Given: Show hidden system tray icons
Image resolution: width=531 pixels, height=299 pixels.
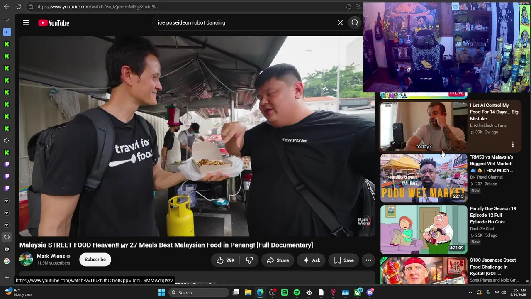Looking at the screenshot, I should click(470, 293).
